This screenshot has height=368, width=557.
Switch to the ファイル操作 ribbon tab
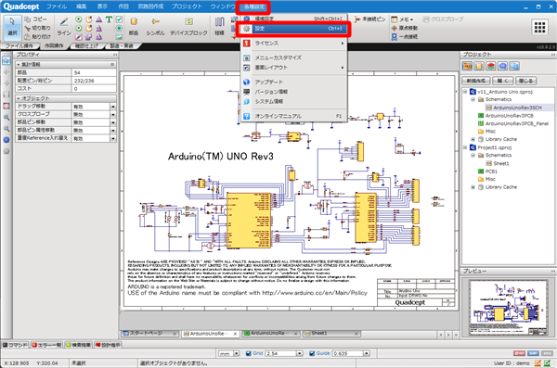point(19,46)
